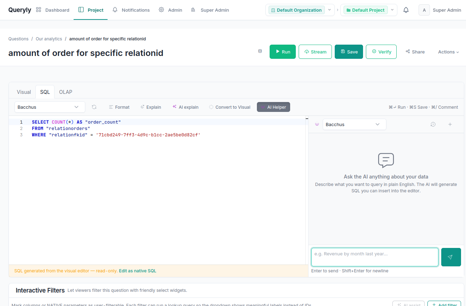This screenshot has height=306, width=466.
Task: Open the OLAP tab
Action: click(65, 92)
